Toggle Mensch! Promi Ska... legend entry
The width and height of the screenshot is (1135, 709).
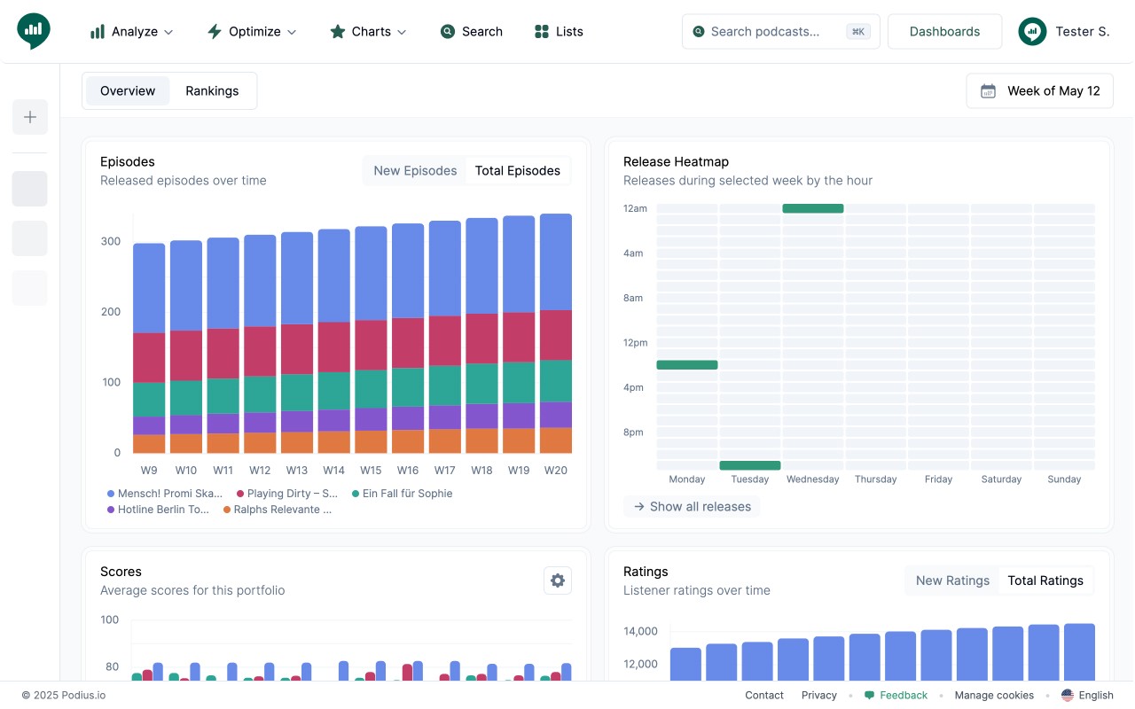click(165, 494)
